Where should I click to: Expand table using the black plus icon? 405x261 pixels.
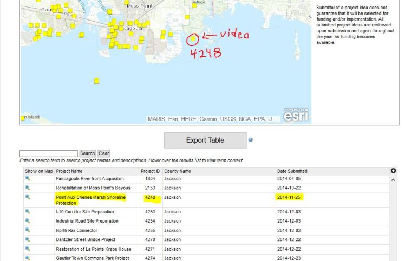393,171
